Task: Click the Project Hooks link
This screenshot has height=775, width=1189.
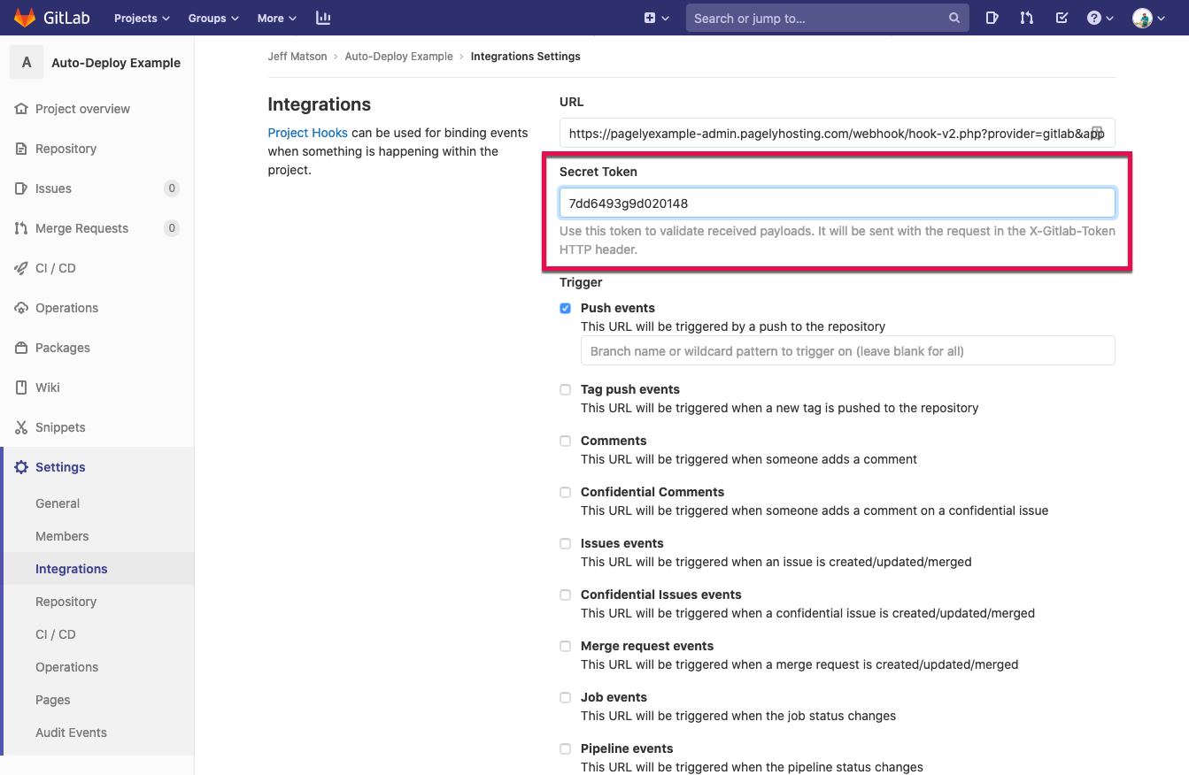Action: pyautogui.click(x=307, y=133)
